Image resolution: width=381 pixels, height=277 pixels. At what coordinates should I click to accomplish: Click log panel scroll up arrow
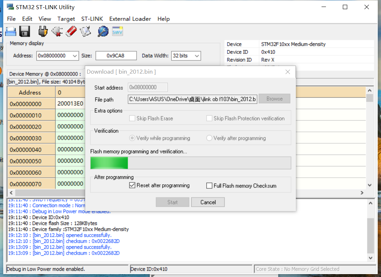(x=371, y=203)
